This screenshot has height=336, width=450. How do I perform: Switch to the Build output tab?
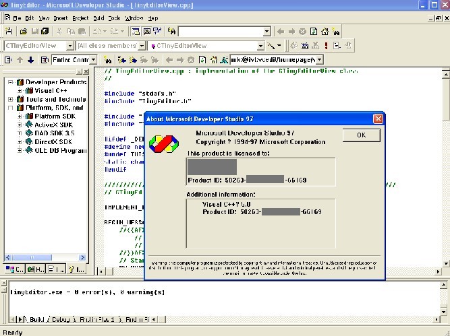[x=37, y=319]
